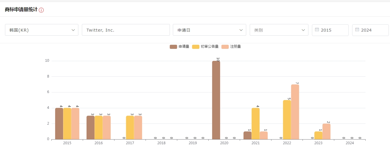Click the 2023 x-axis label
This screenshot has height=165, width=390.
[x=318, y=143]
